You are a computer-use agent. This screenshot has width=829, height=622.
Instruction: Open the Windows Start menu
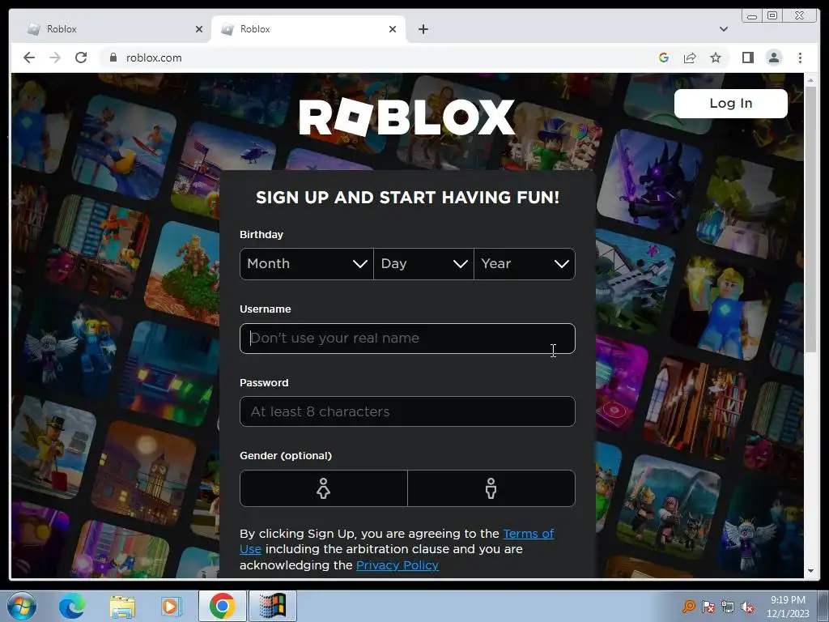click(22, 606)
